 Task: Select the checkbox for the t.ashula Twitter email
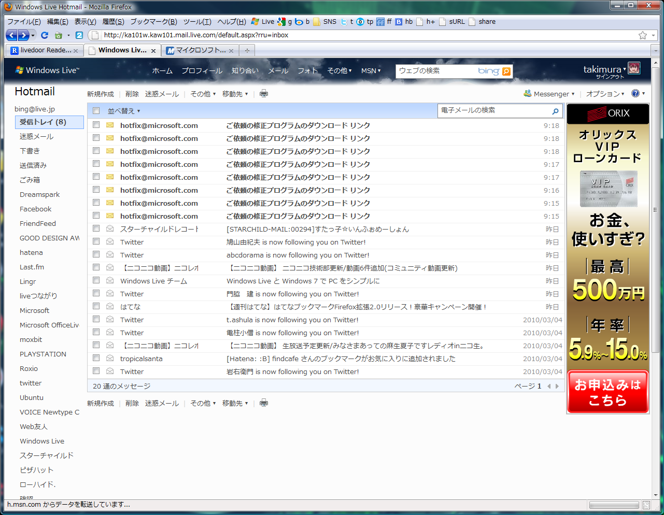click(x=96, y=319)
